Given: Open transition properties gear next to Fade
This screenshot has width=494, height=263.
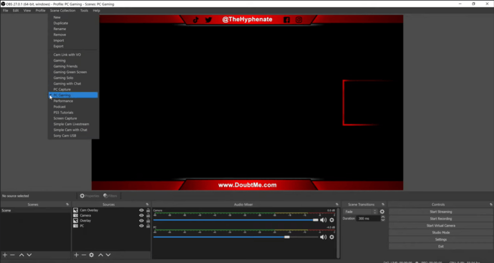Looking at the screenshot, I should coord(382,212).
